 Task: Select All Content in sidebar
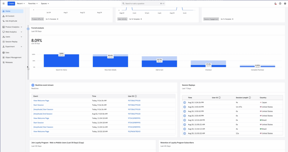point(10,16)
